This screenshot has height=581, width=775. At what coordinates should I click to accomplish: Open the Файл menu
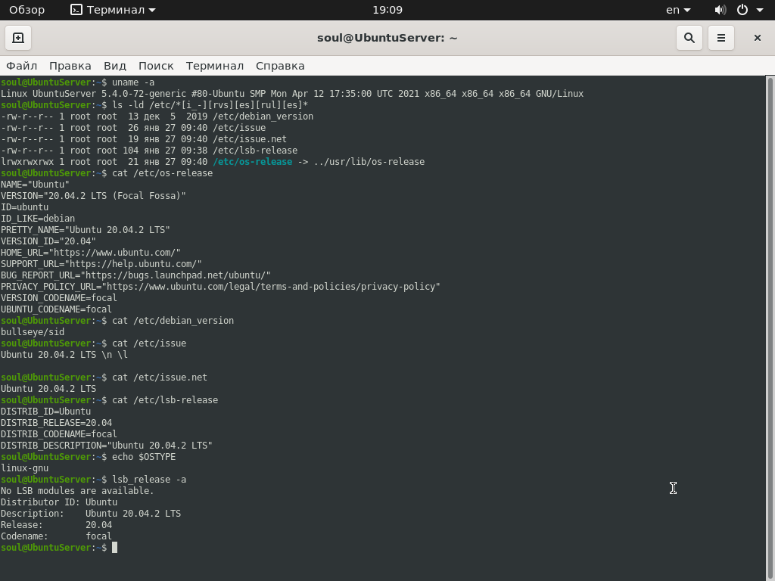pos(22,66)
